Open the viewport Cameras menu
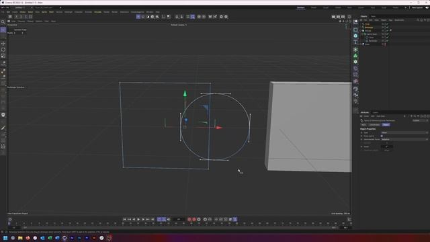430x242 pixels. click(21, 21)
